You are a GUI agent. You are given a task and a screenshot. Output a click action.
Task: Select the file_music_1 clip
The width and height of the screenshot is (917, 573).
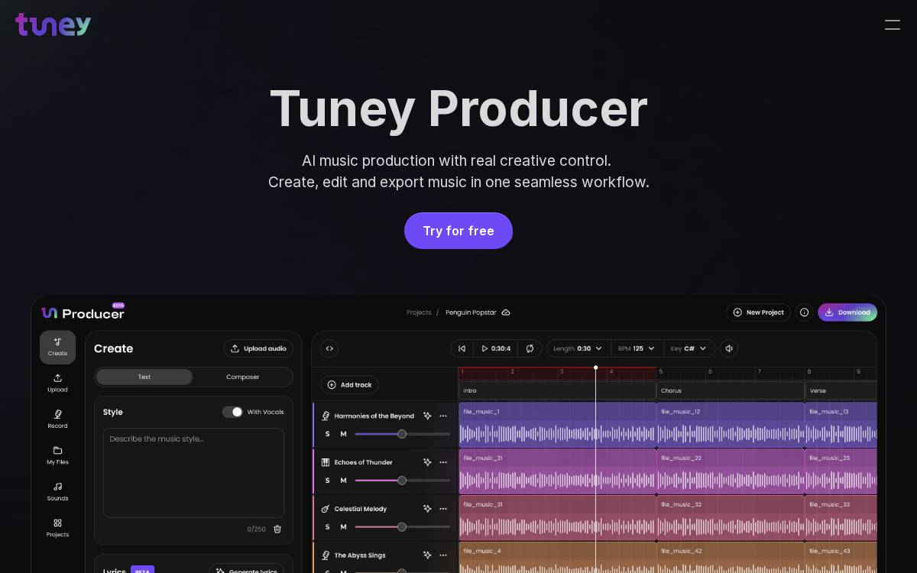(557, 425)
